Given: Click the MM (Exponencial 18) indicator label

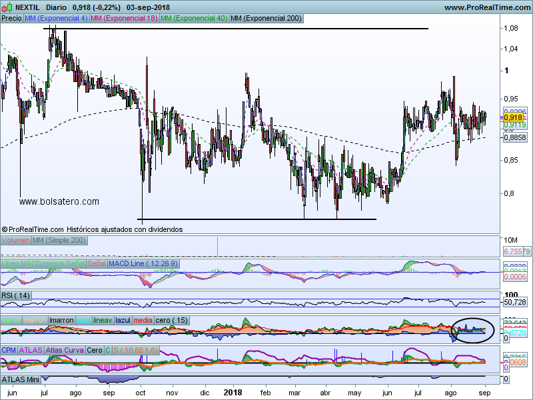Looking at the screenshot, I should tap(124, 19).
